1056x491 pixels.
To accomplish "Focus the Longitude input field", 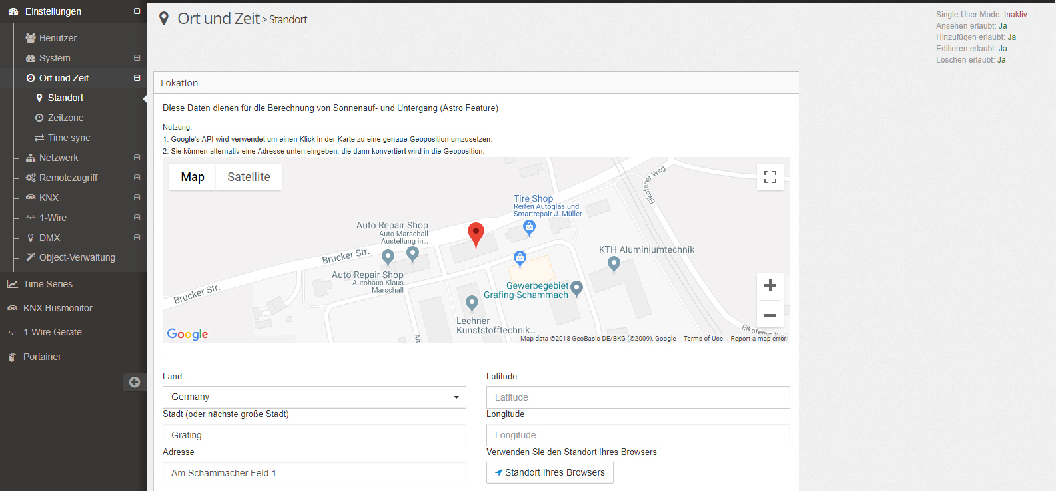I will click(x=638, y=435).
